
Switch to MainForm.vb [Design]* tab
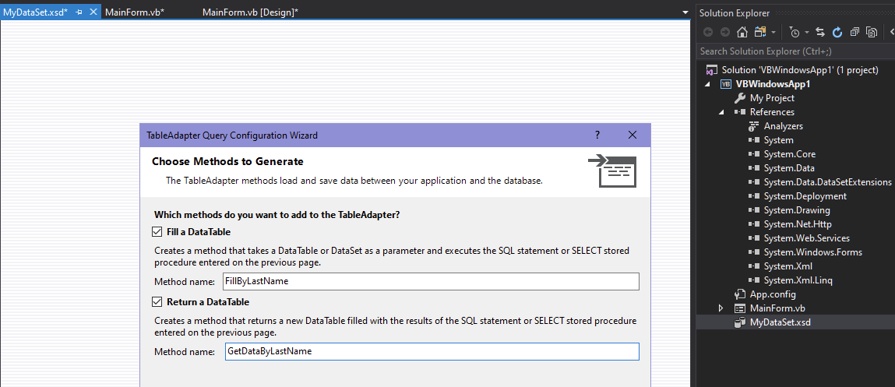(250, 12)
